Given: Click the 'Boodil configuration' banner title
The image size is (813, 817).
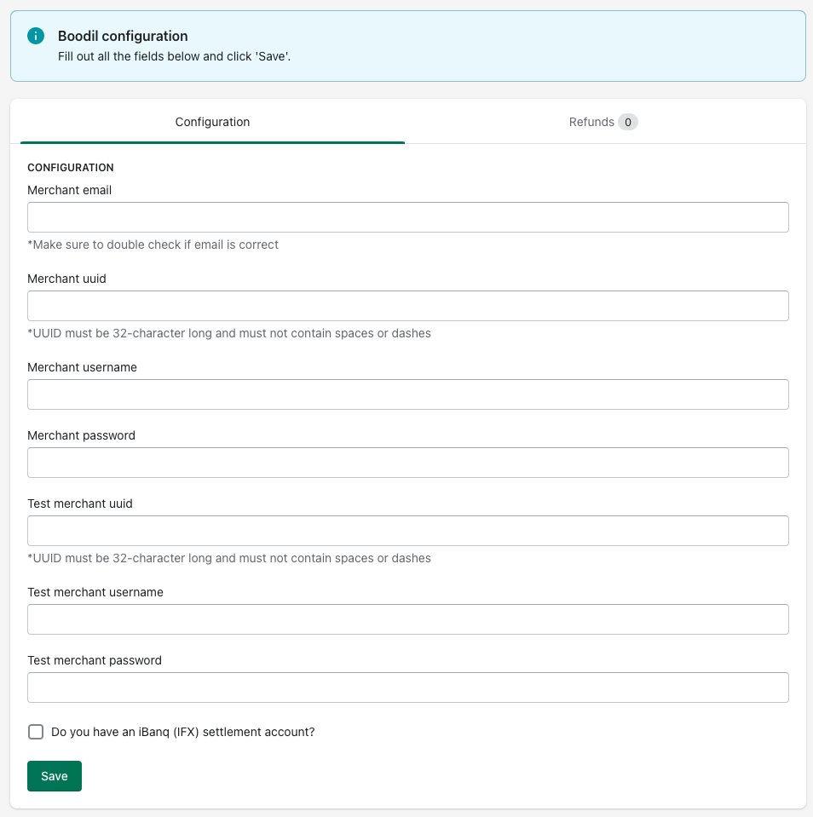Looking at the screenshot, I should click(123, 36).
